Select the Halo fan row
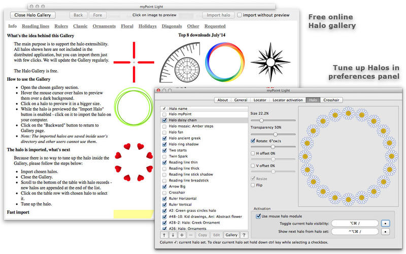The height and width of the screenshot is (254, 406). point(204,132)
